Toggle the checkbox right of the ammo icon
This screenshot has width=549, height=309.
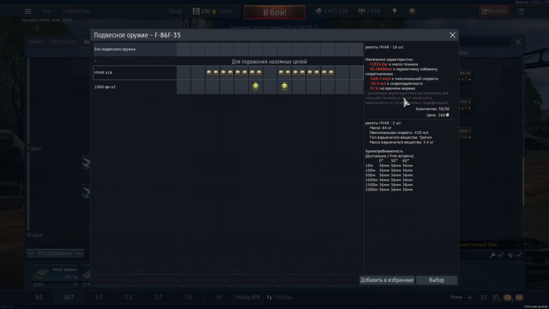519,255
